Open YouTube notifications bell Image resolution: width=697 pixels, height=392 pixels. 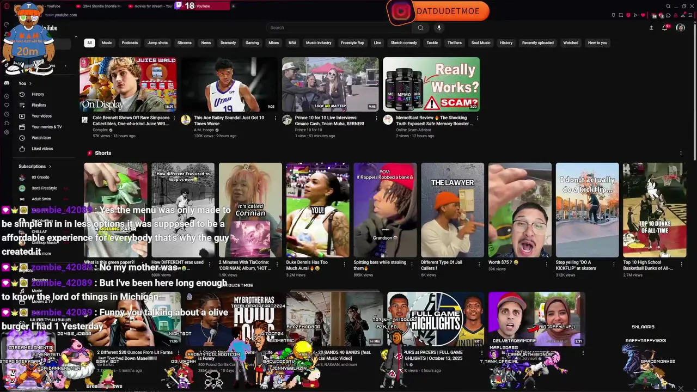[665, 28]
